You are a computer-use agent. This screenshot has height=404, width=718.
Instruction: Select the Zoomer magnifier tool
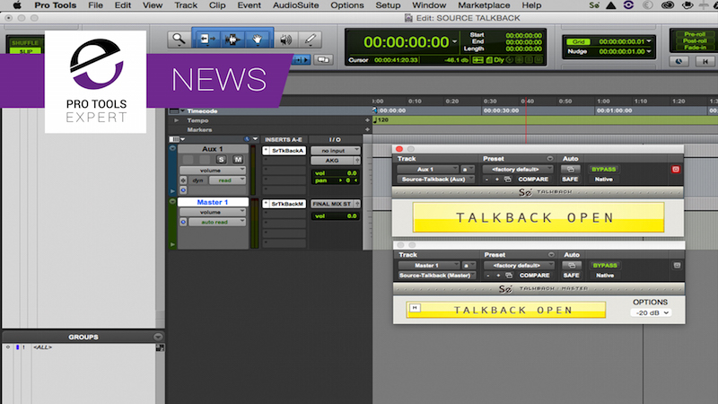(x=179, y=40)
